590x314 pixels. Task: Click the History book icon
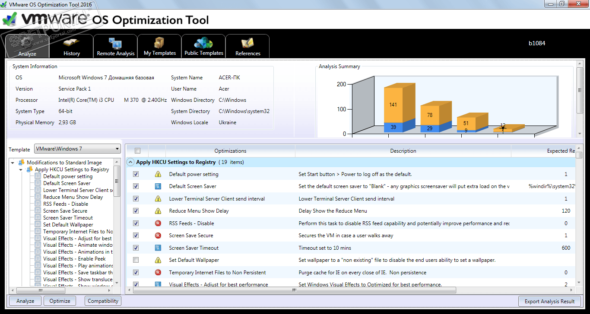pyautogui.click(x=71, y=43)
